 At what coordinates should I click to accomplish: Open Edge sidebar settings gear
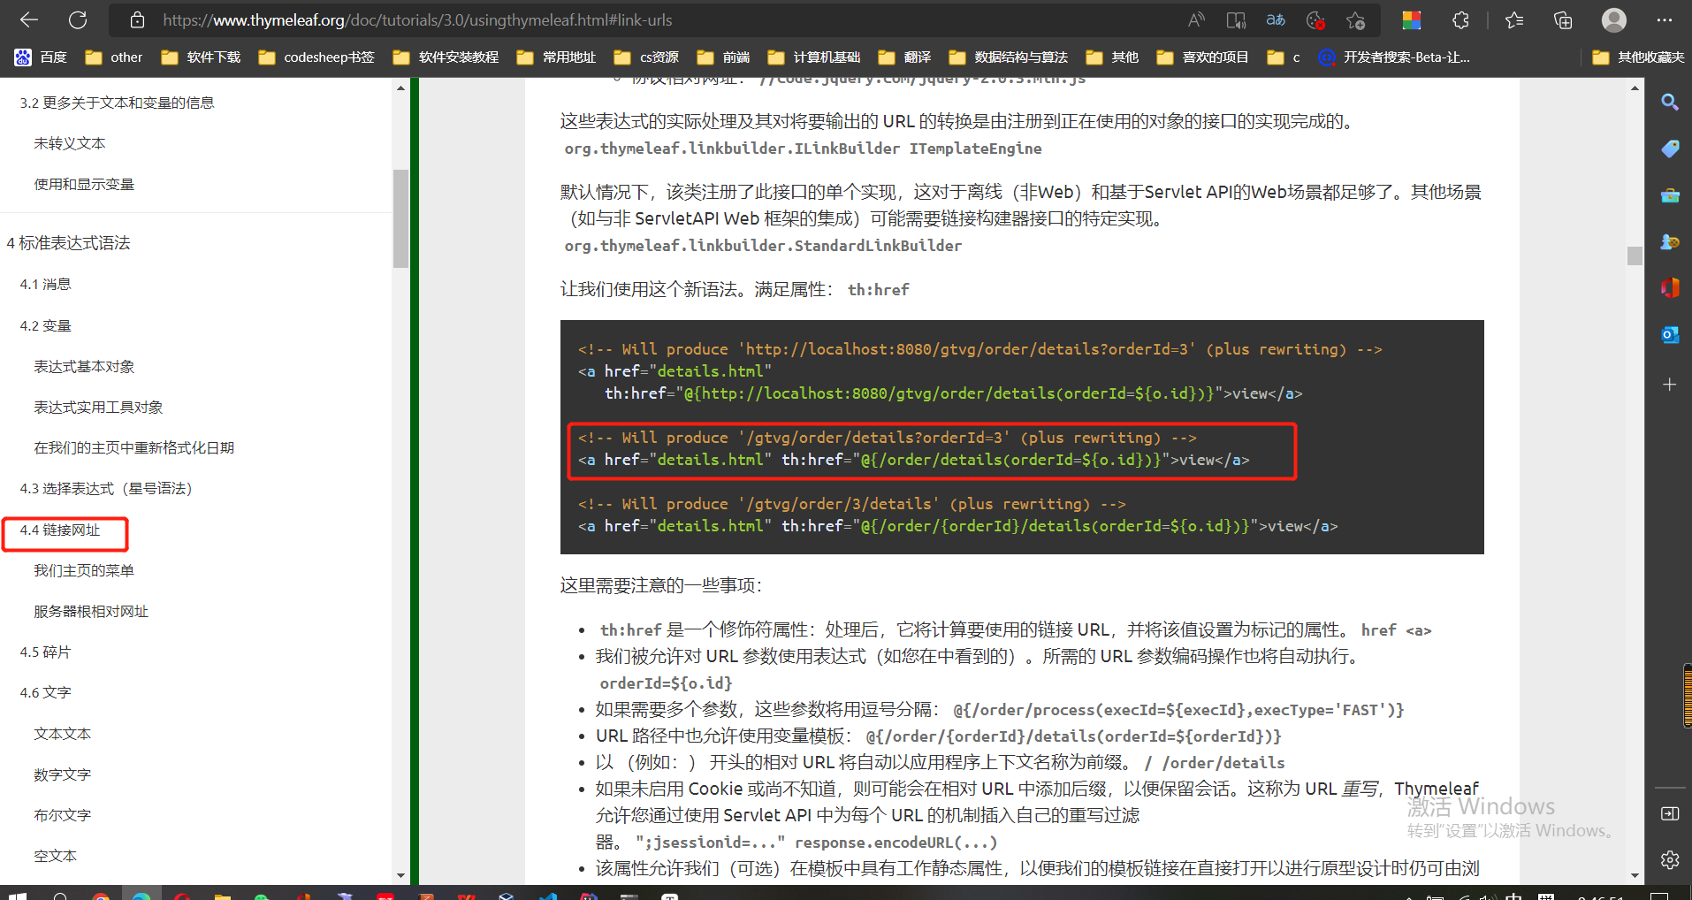coord(1669,859)
